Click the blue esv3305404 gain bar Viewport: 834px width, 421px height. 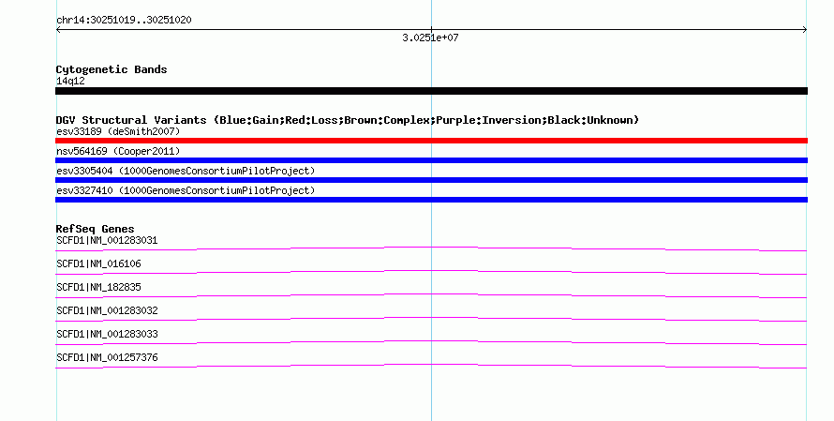(431, 180)
